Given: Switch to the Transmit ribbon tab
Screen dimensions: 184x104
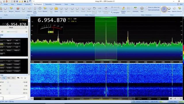Looking at the screenshot, I should point(28,4).
